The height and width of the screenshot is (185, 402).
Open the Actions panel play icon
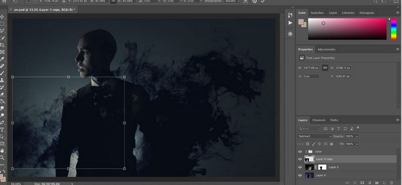[290, 23]
